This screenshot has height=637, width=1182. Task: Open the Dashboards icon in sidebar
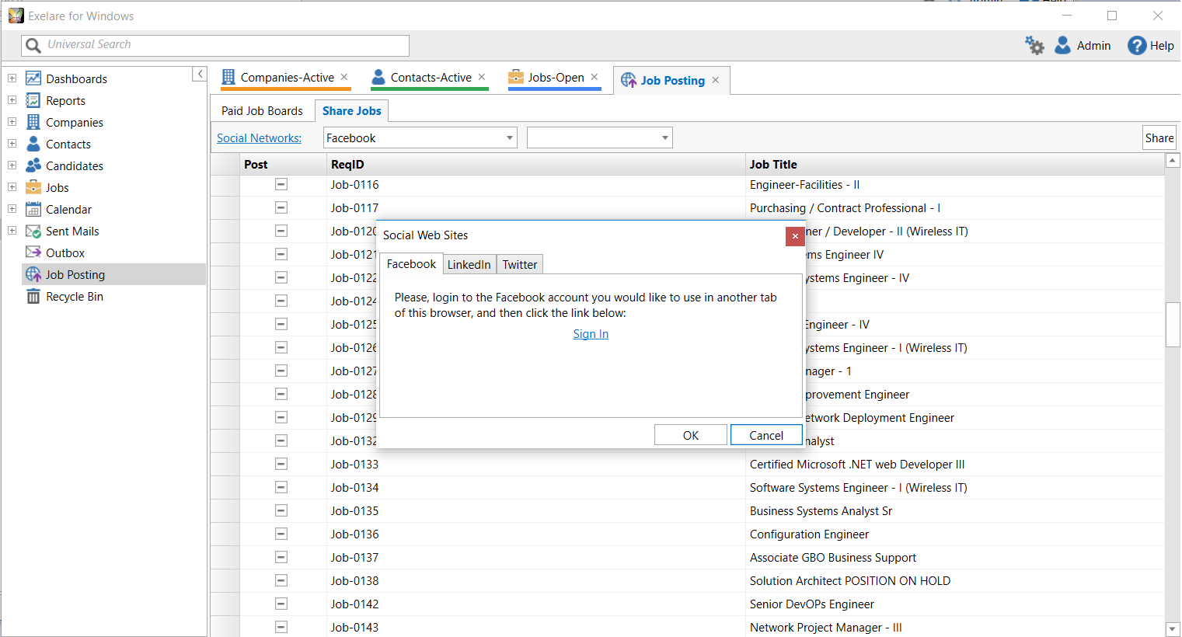[x=33, y=78]
